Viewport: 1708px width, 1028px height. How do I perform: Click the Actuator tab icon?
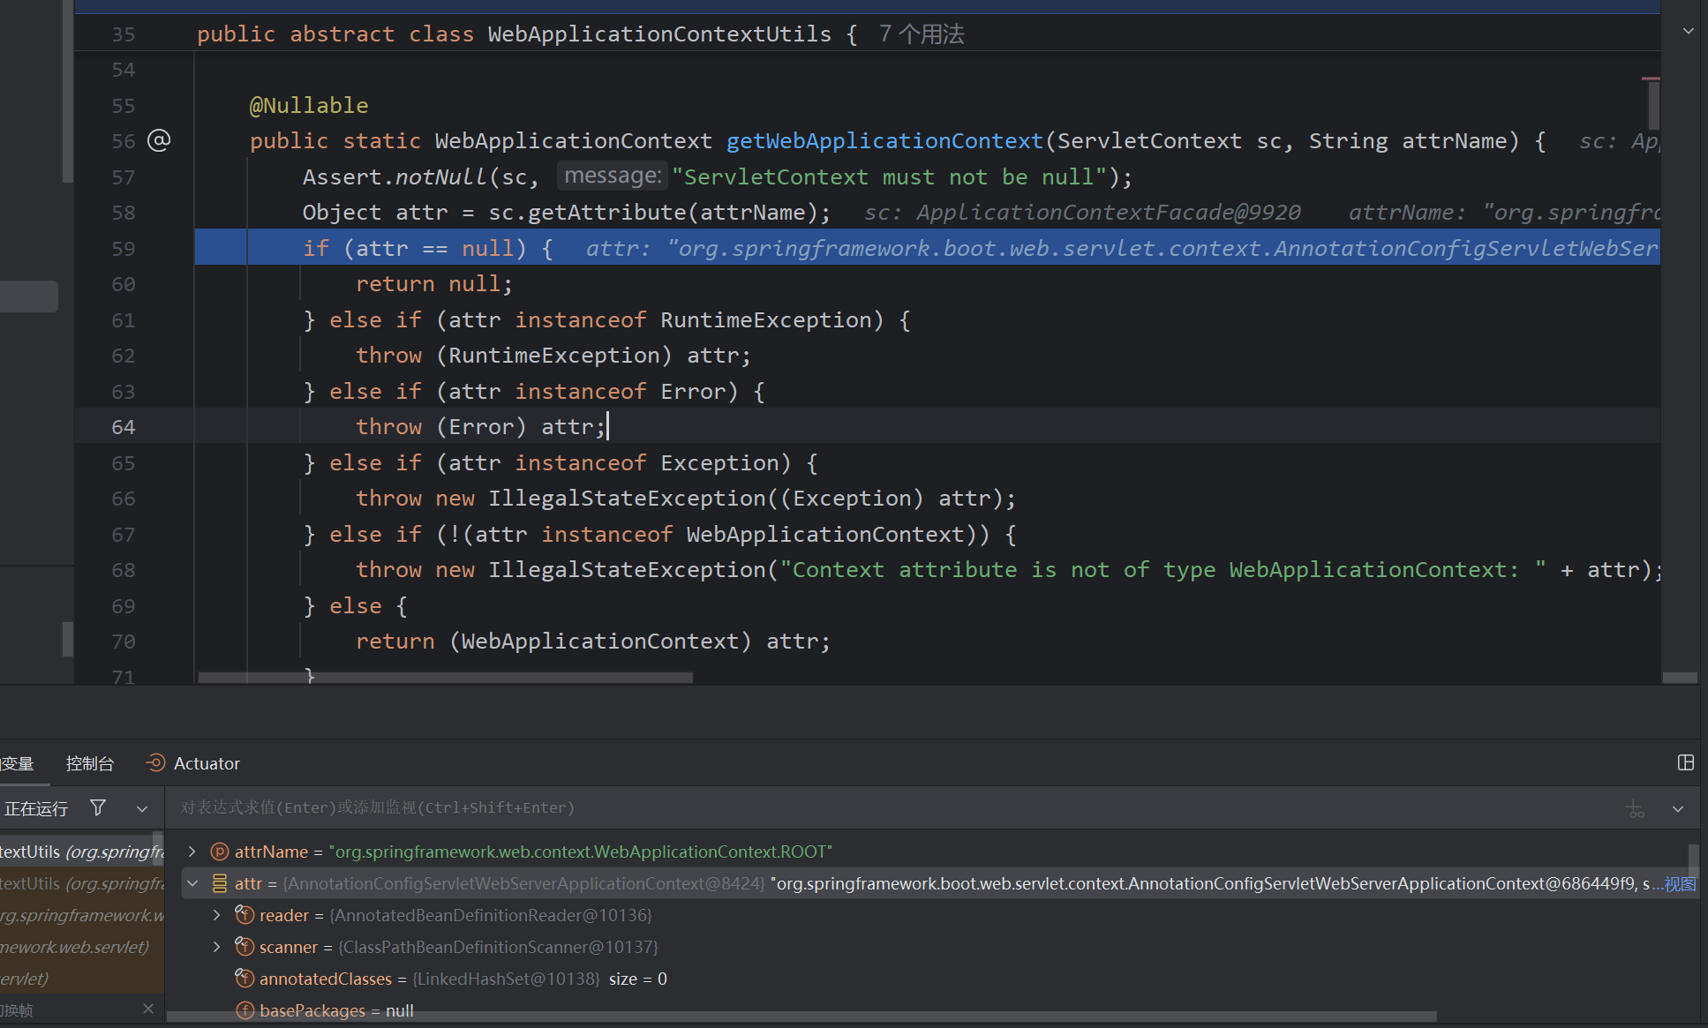tap(156, 763)
